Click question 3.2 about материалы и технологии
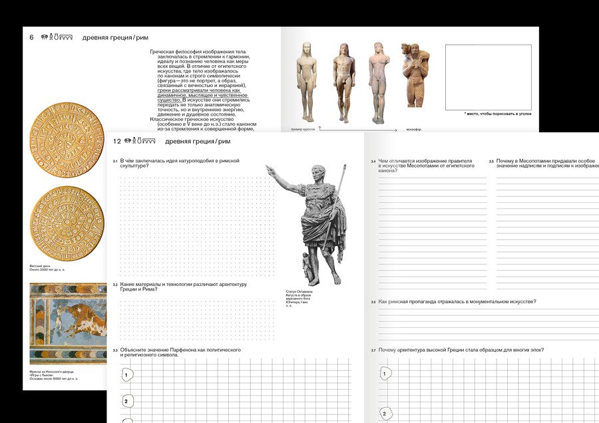 click(184, 287)
